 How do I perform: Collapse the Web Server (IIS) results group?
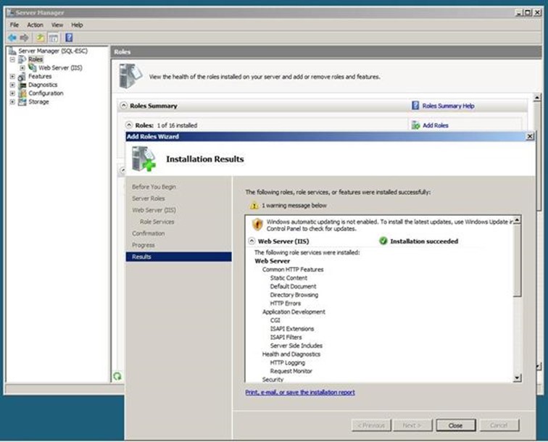pyautogui.click(x=252, y=241)
